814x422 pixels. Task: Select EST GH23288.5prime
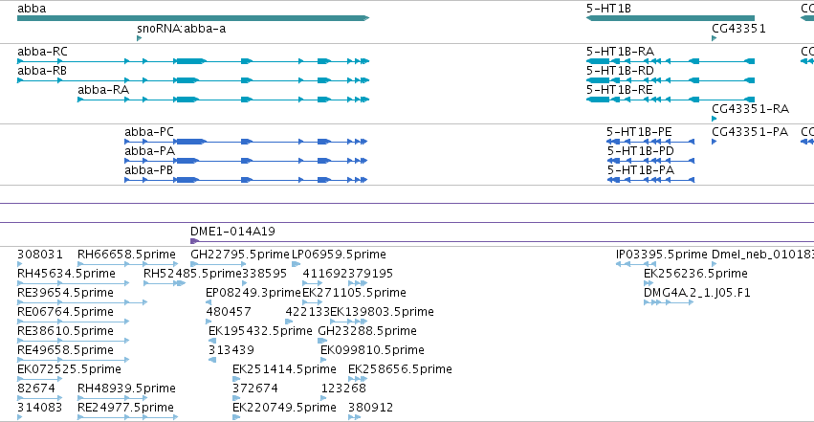(367, 331)
